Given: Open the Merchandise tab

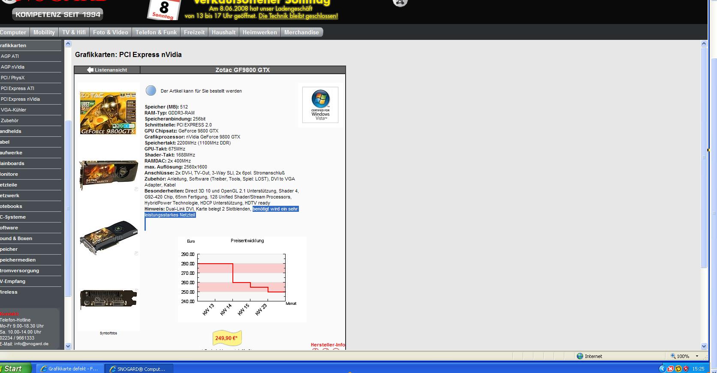Looking at the screenshot, I should click(x=301, y=32).
